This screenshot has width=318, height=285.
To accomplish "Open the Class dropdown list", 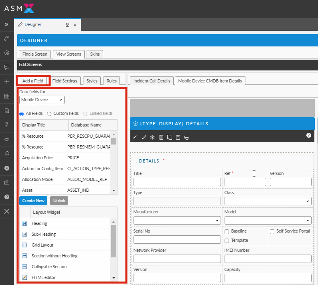I will coord(267,201).
